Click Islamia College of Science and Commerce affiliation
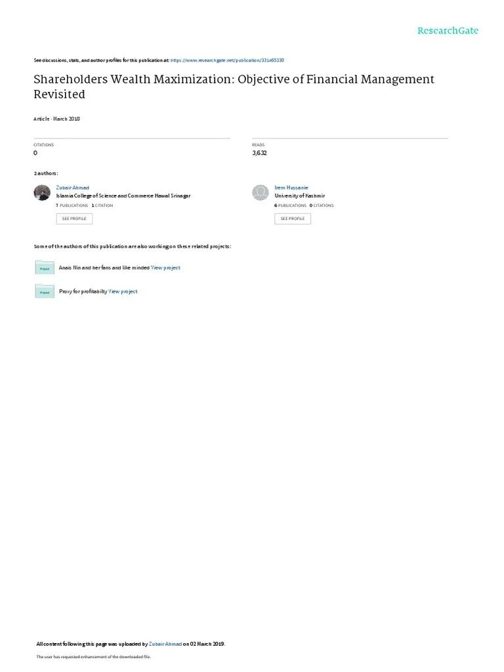504x672 pixels. coord(123,196)
